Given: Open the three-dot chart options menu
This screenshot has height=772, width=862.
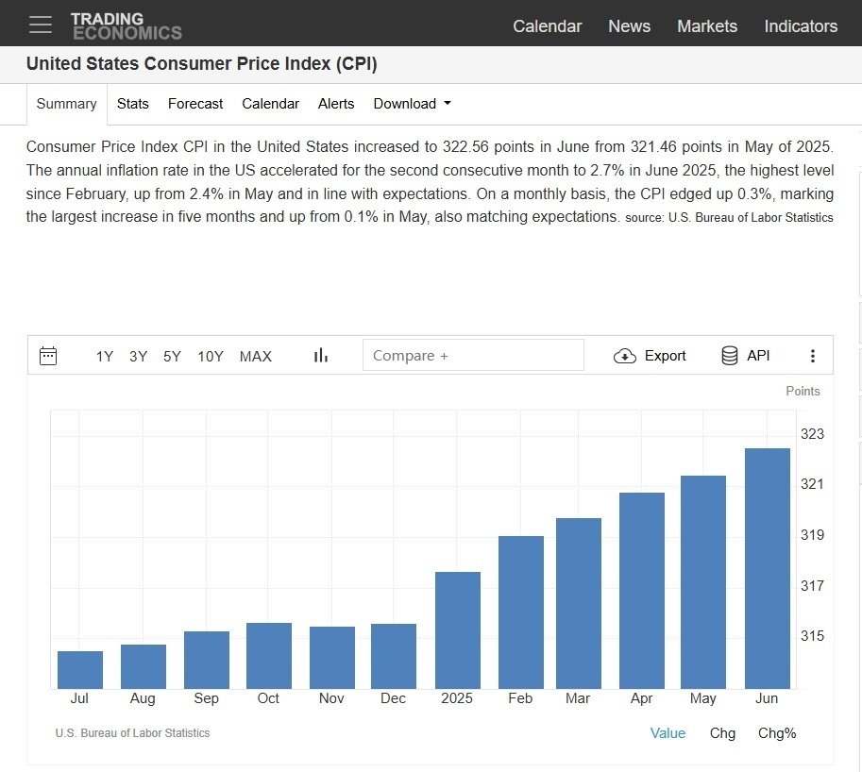Looking at the screenshot, I should click(x=813, y=356).
